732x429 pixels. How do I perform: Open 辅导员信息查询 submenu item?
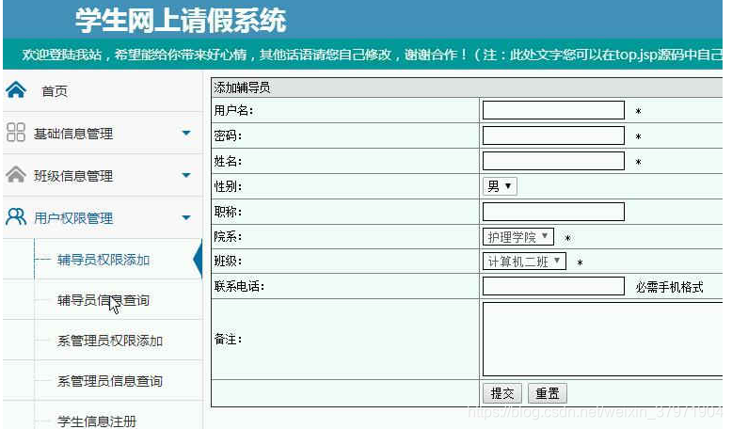[x=103, y=300]
